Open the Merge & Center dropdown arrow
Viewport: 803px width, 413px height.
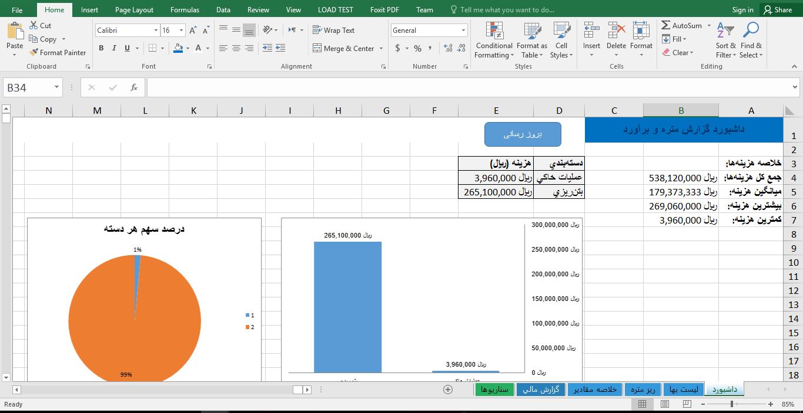(381, 48)
